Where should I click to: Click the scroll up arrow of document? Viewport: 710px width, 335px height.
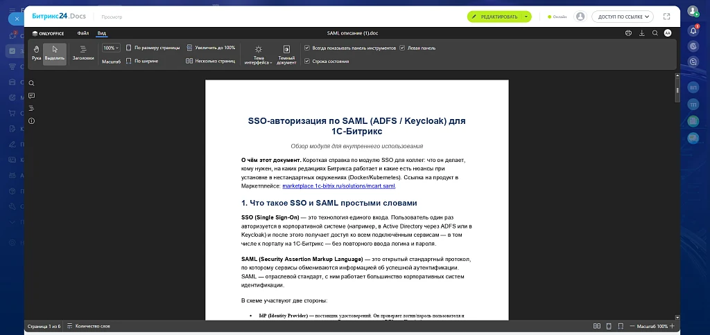pyautogui.click(x=677, y=76)
